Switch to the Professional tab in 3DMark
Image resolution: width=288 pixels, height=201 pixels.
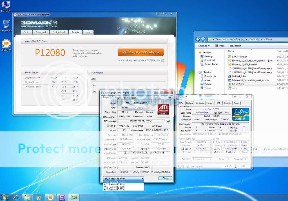click(59, 32)
